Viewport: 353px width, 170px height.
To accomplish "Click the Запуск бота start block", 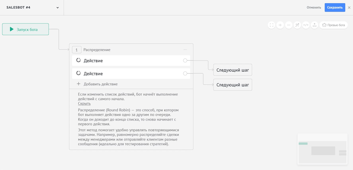I will tap(25, 29).
